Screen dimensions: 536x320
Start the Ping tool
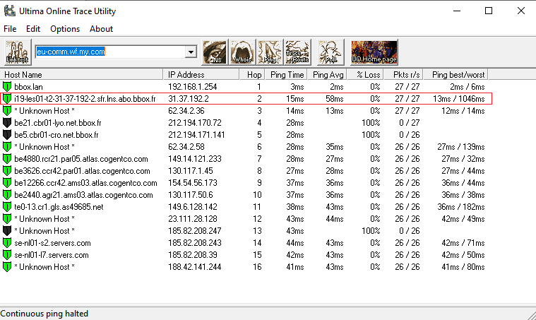click(x=270, y=52)
